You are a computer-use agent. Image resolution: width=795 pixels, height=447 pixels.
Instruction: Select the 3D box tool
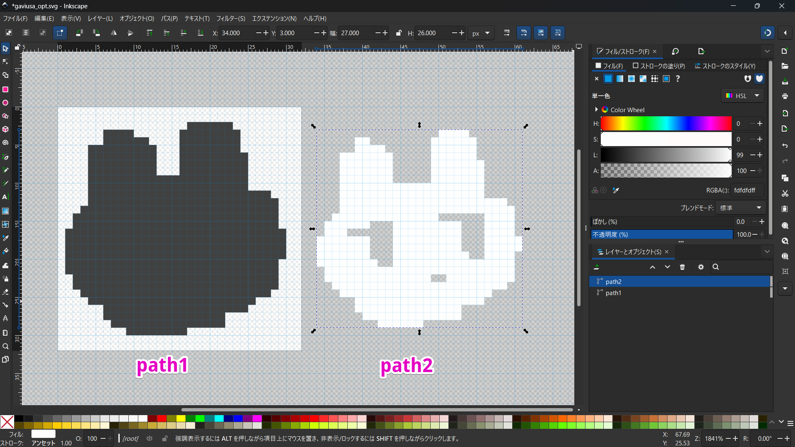[5, 130]
